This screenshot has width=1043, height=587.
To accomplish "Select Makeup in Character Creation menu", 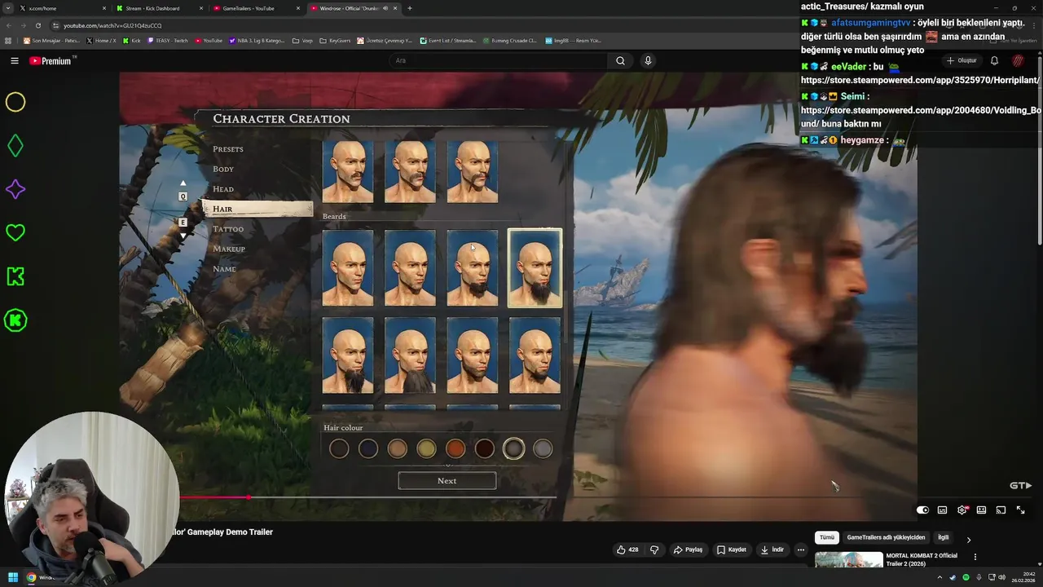I will [x=229, y=249].
